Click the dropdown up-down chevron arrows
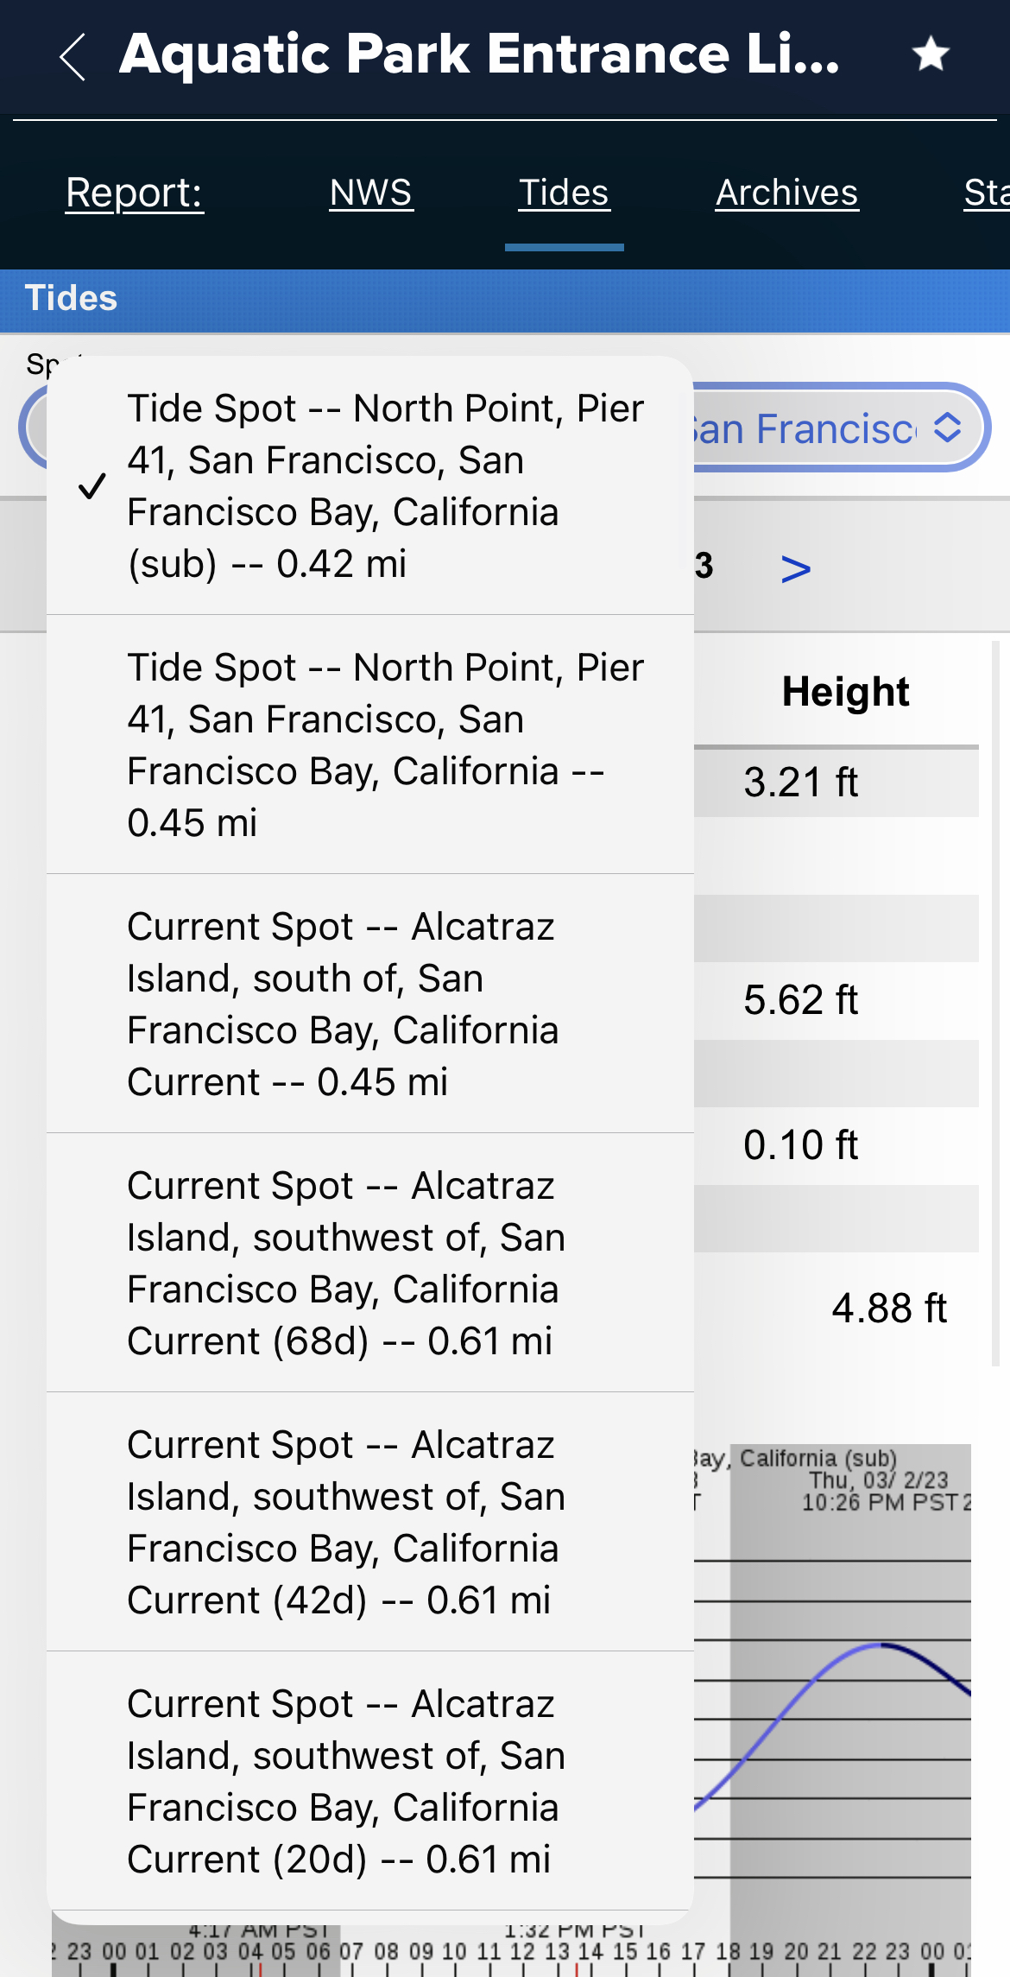The image size is (1010, 1977). (x=948, y=428)
